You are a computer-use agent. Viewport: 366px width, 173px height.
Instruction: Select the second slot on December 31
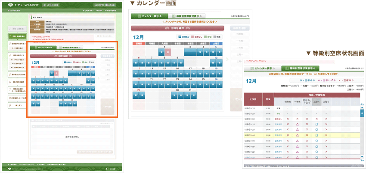(x=193, y=95)
